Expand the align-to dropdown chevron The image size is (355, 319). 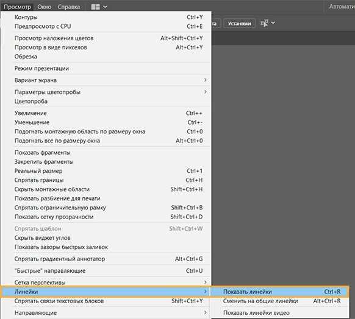pos(273,23)
